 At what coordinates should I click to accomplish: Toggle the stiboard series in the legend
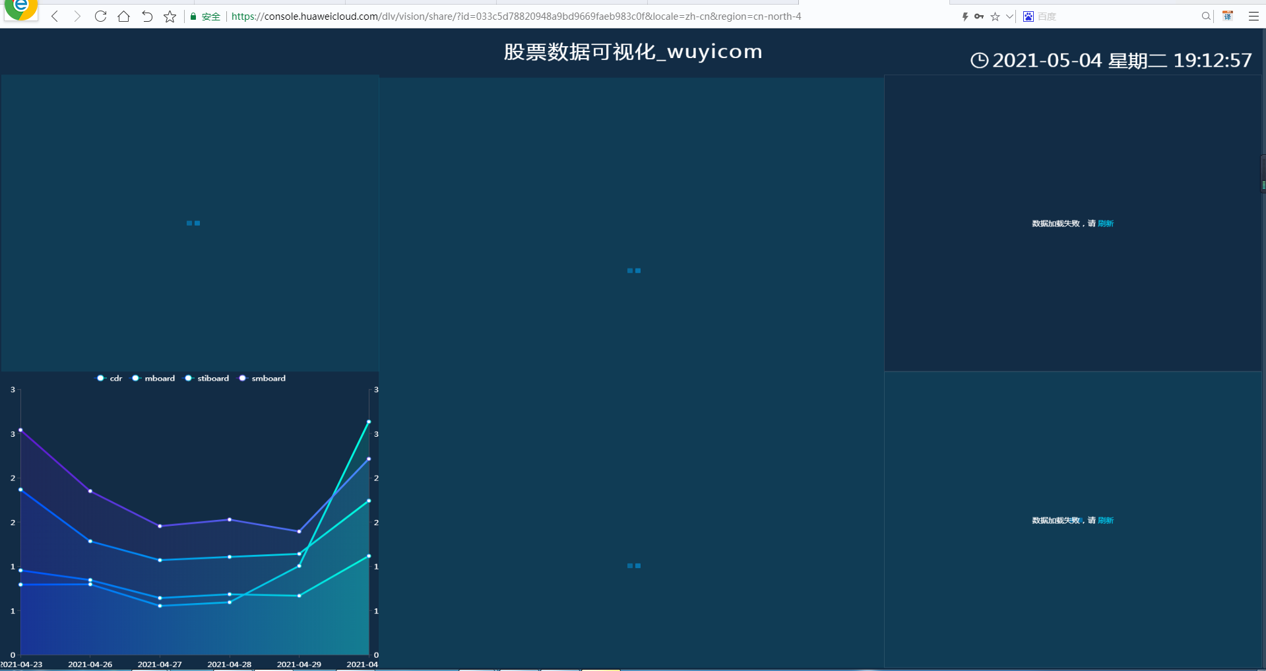206,378
